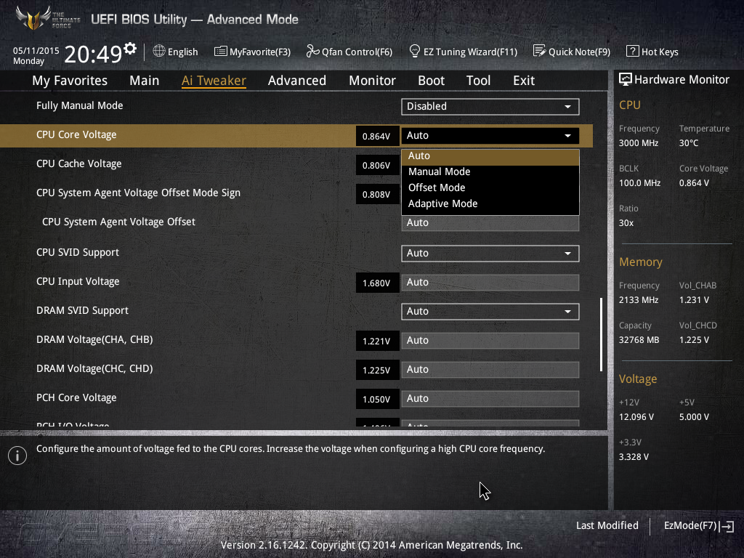Launch EZ Tuning Wizard lightbulb icon
The height and width of the screenshot is (558, 744).
pyautogui.click(x=414, y=52)
